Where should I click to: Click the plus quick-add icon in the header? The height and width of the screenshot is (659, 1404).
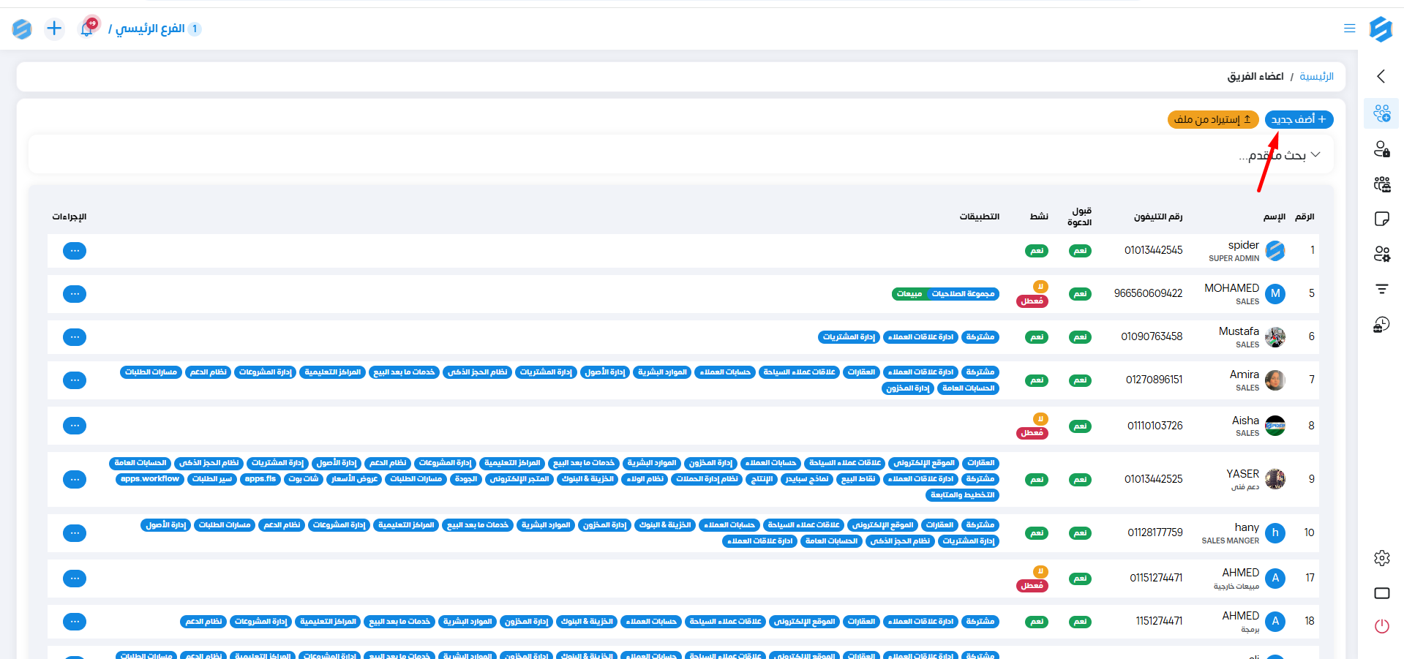54,29
